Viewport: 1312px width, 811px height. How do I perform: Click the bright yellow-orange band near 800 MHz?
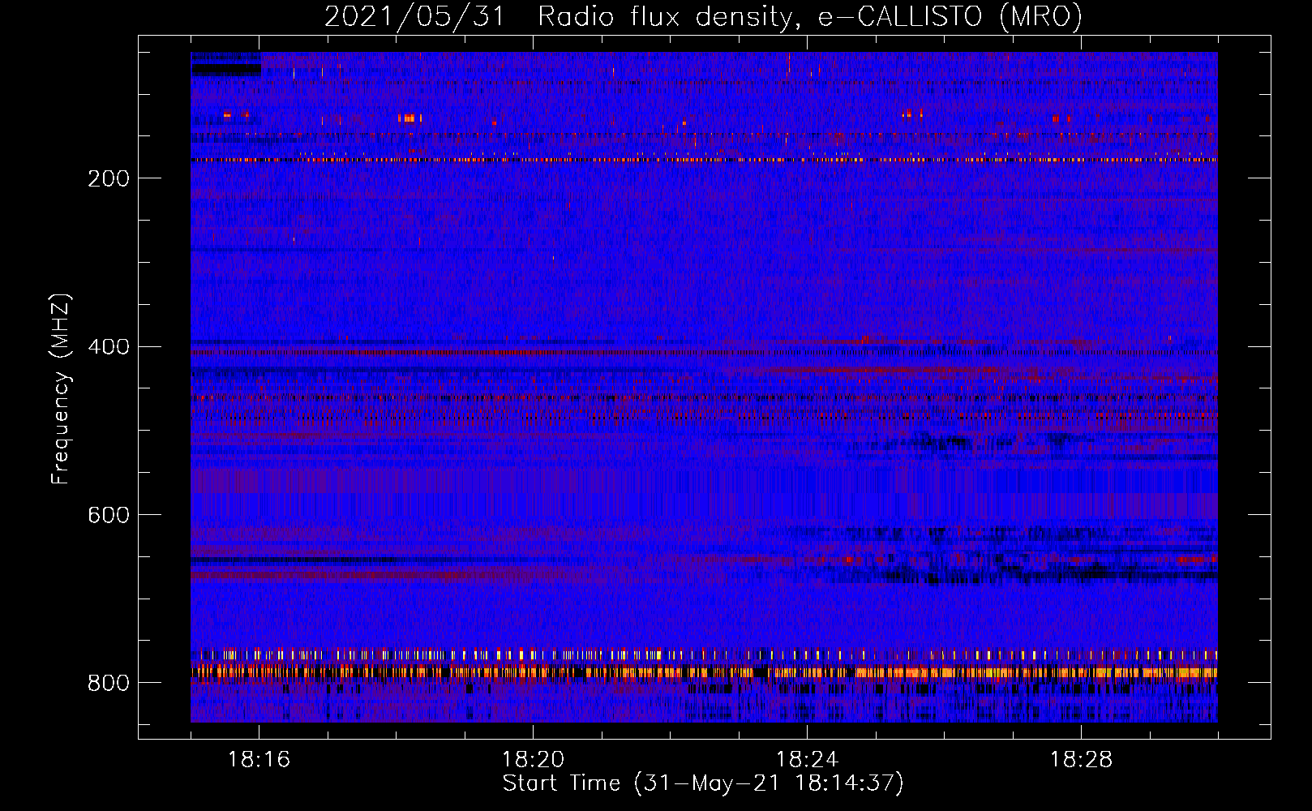coord(704,672)
